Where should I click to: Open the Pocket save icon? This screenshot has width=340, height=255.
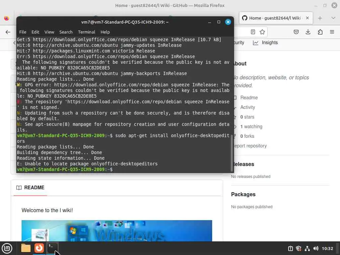click(x=296, y=32)
